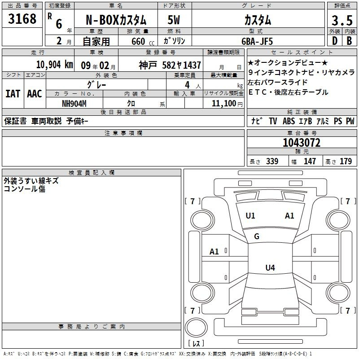Click the エアB equipment entry
The width and height of the screenshot is (359, 359).
306,121
